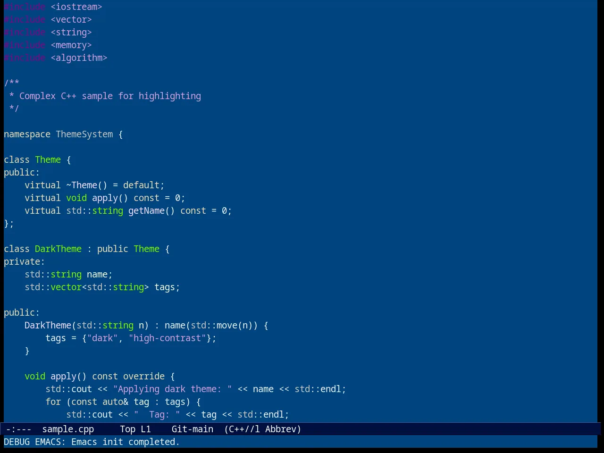
Task: Place cursor on <string> include line
Action: pyautogui.click(x=48, y=32)
